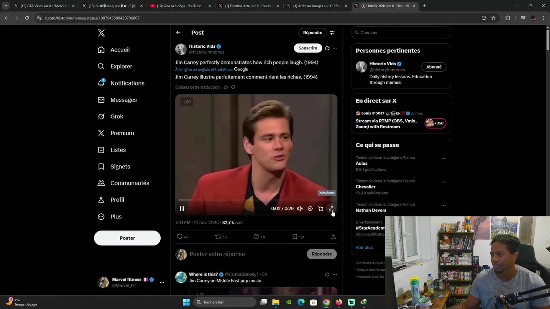
Task: Open options for the Aulas trend
Action: pos(443,159)
